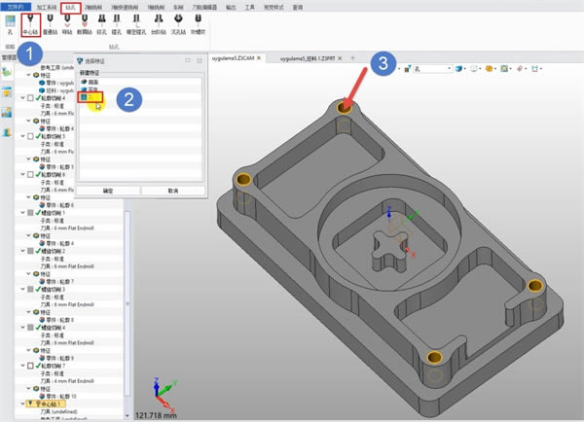Select the 啄钻 peck drill tool
Image resolution: width=584 pixels, height=422 pixels.
coord(67,24)
